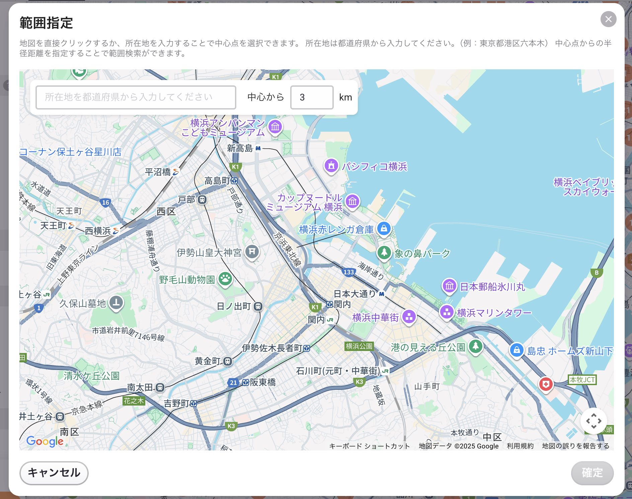Click the 所在地 address input field
The width and height of the screenshot is (632, 499).
coord(136,97)
